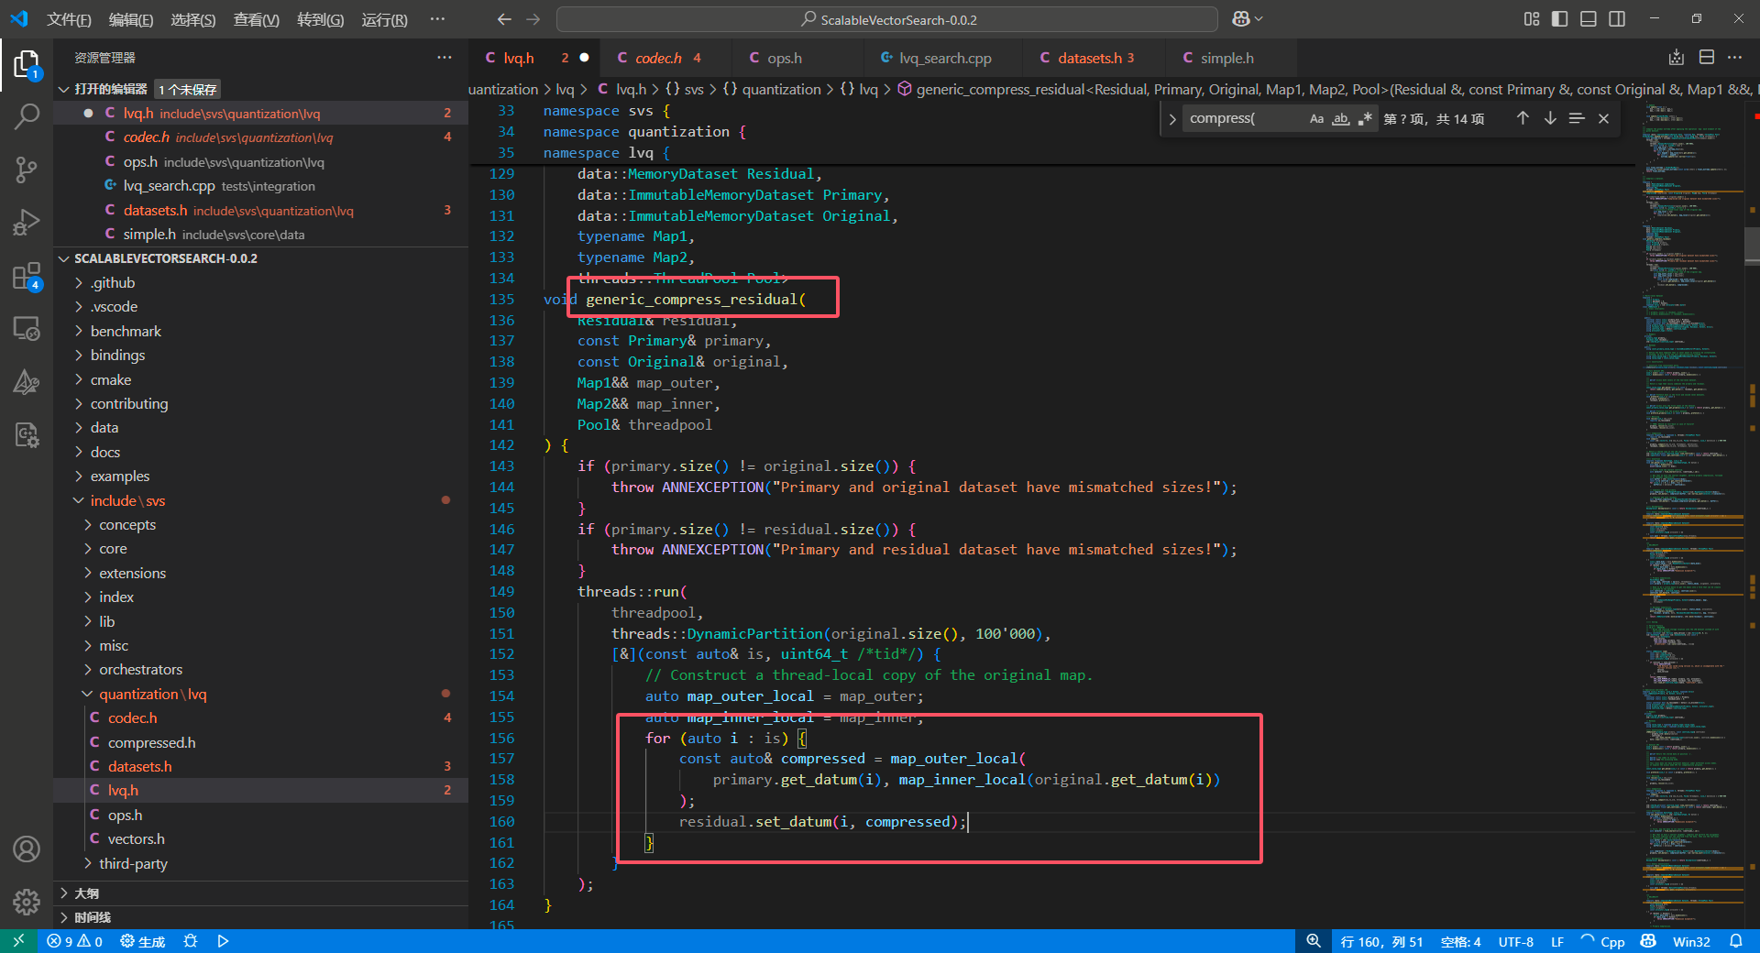Toggle Match Case in find widget
The width and height of the screenshot is (1760, 953).
point(1316,119)
